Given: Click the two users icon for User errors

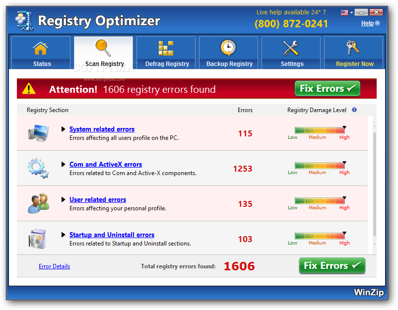Looking at the screenshot, I should (x=38, y=203).
